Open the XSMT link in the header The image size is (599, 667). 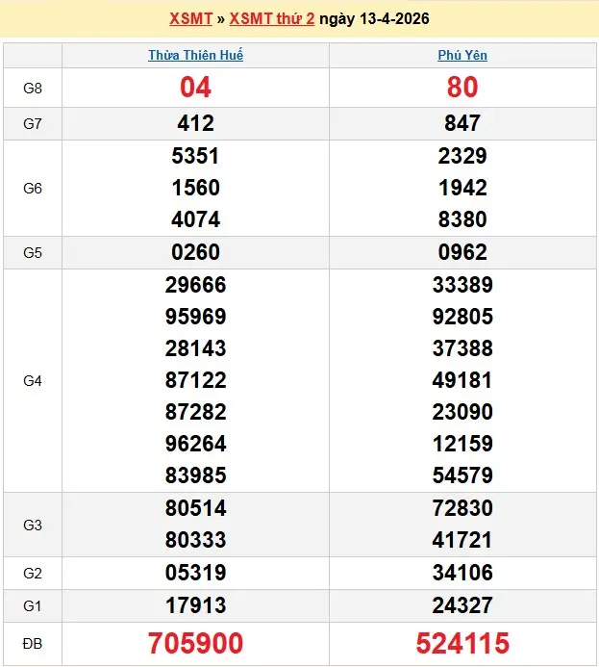(193, 18)
